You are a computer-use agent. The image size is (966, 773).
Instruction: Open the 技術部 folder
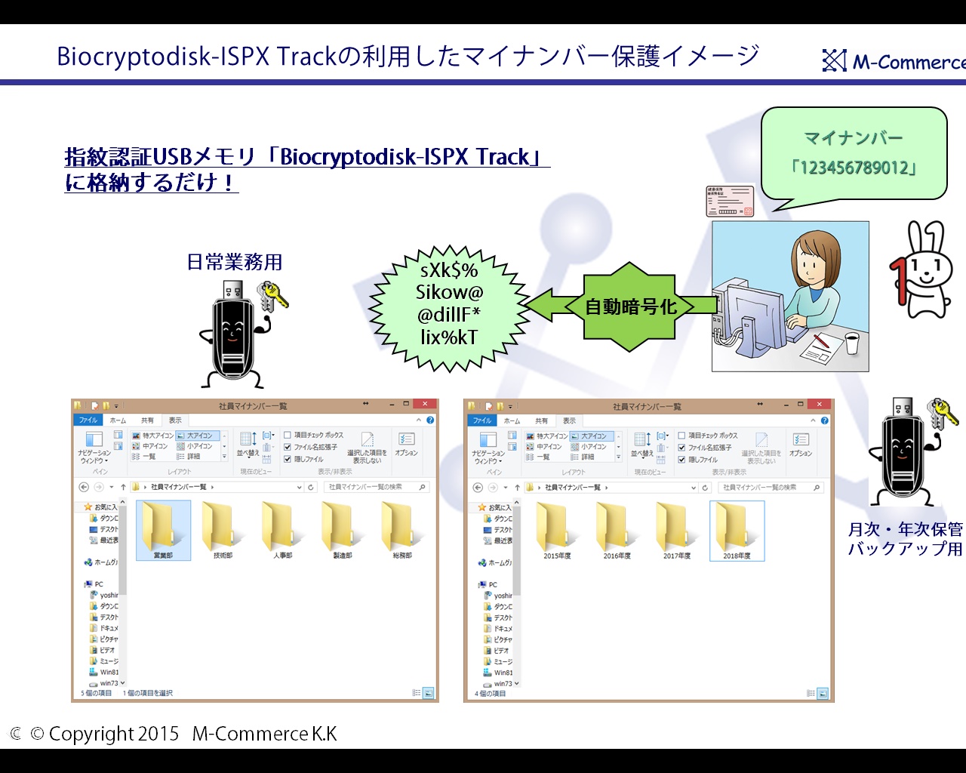click(x=223, y=530)
